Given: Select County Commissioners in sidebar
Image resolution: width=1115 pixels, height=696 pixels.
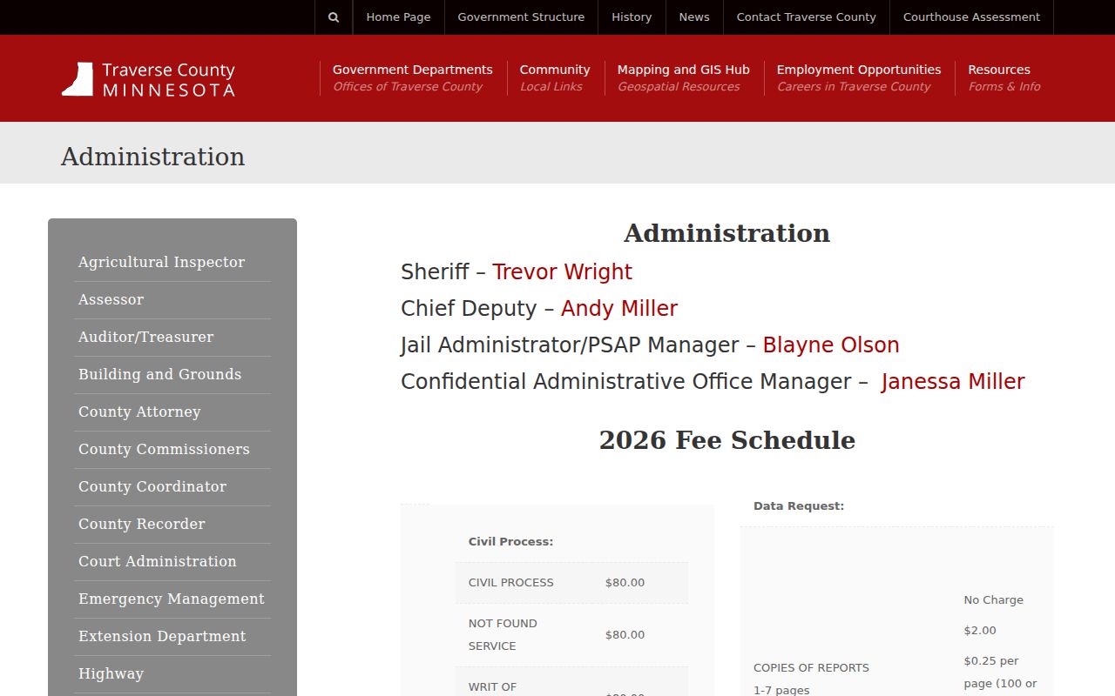Looking at the screenshot, I should pyautogui.click(x=164, y=449).
